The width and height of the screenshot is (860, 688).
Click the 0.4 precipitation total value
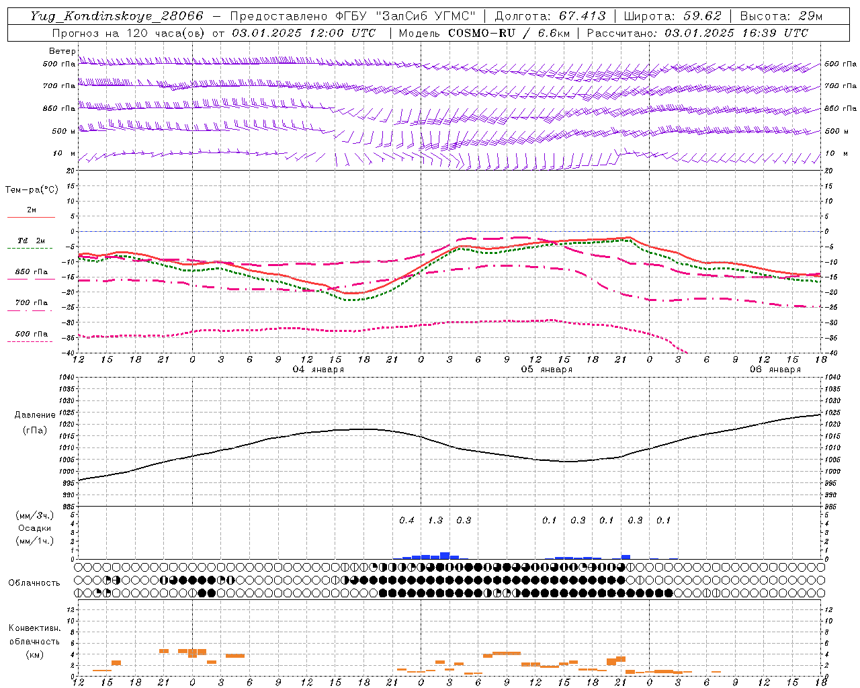(x=406, y=521)
